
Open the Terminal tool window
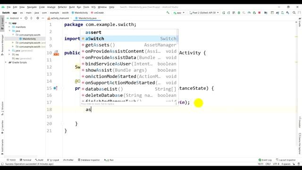pyautogui.click(x=25, y=160)
